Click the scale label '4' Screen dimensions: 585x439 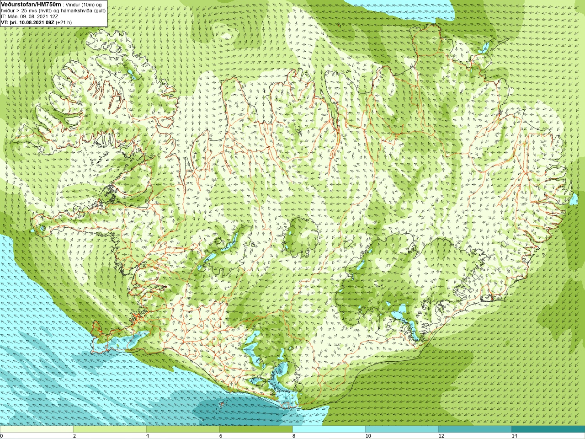coord(148,436)
